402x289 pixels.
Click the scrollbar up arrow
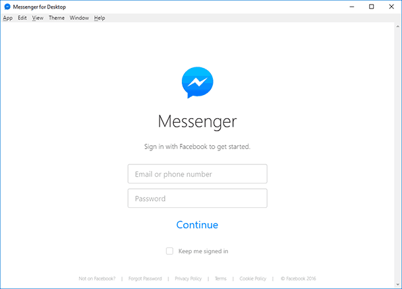(397, 26)
